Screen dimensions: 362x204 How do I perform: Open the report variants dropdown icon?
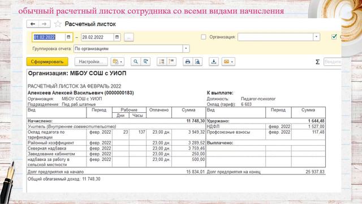click(117, 62)
